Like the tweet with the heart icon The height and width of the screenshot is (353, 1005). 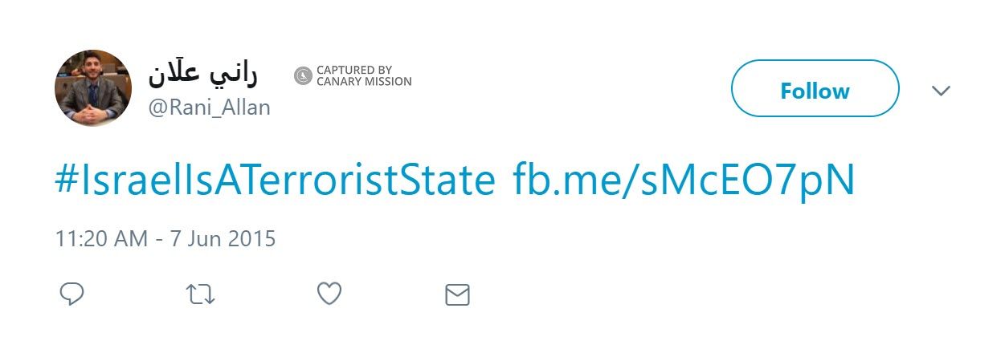[329, 294]
